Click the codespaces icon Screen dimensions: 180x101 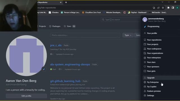pyautogui.click(x=145, y=49)
